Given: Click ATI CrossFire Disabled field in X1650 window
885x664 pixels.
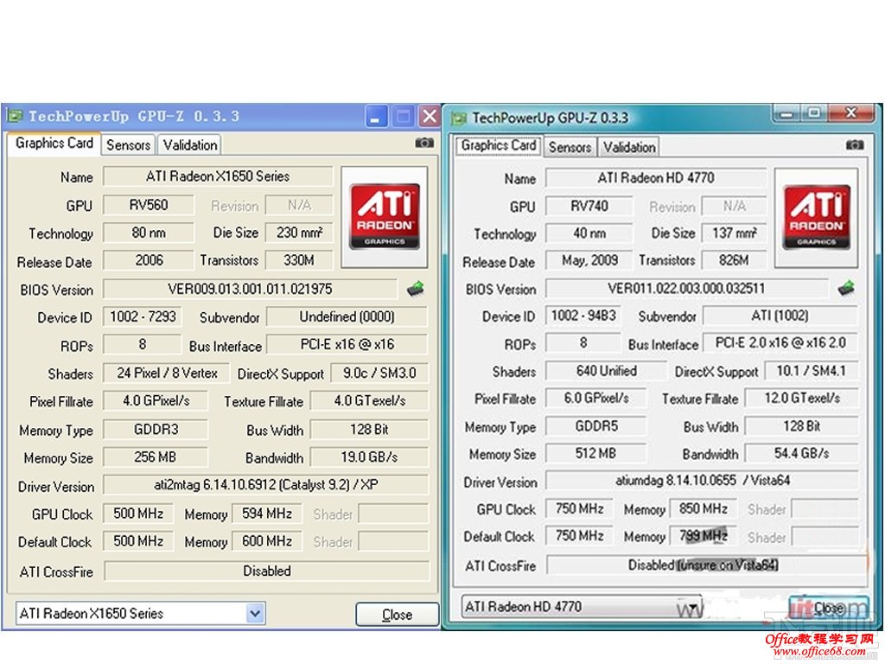Looking at the screenshot, I should coord(266,571).
